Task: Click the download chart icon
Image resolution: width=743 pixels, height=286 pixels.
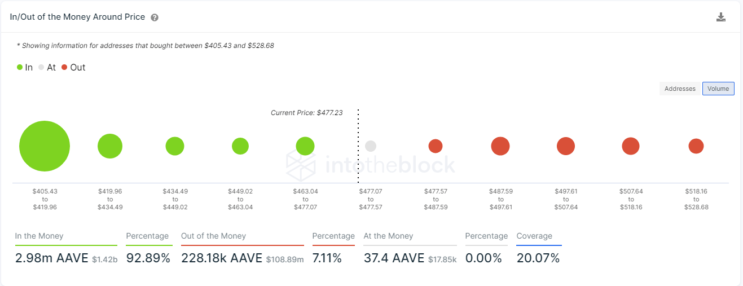Action: (x=720, y=17)
